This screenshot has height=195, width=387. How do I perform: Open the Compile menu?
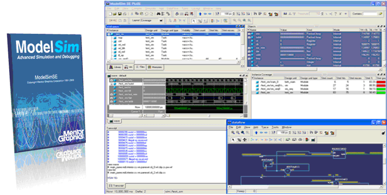coord(137,8)
